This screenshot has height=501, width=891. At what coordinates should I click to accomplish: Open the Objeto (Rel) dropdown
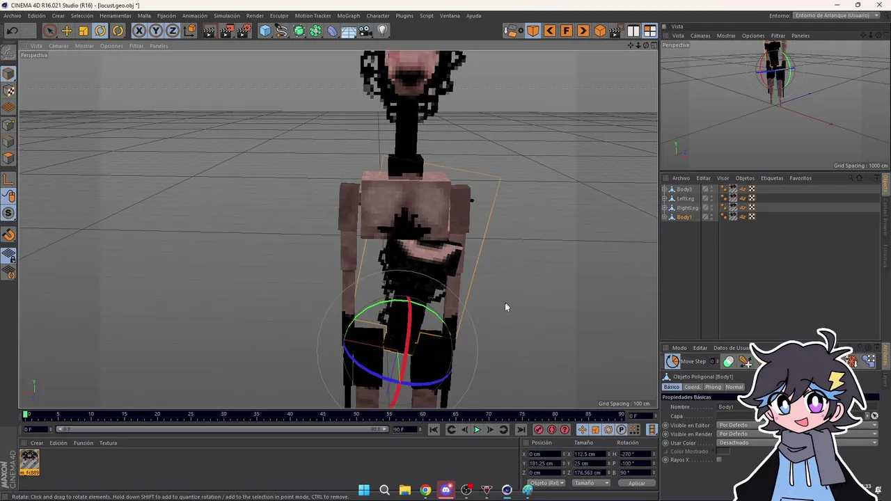click(x=546, y=483)
